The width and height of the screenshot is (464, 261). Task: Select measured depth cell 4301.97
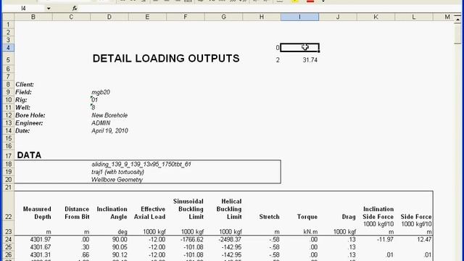coord(41,239)
